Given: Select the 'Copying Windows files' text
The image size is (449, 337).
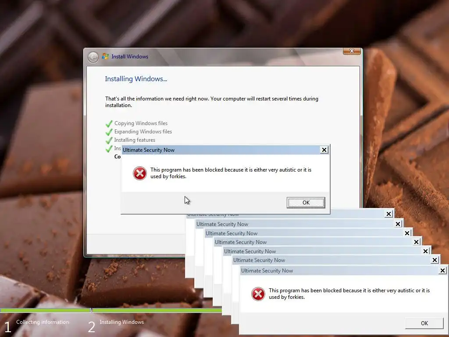Looking at the screenshot, I should [x=141, y=123].
